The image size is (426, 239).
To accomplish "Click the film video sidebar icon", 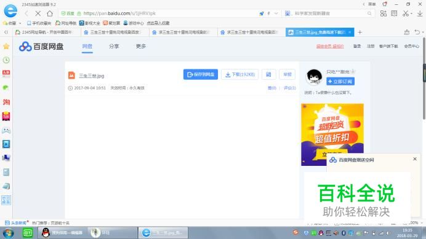I will coord(6,144).
